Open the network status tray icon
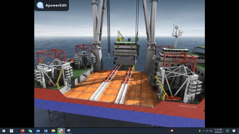239x134 pixels. pyautogui.click(x=211, y=131)
